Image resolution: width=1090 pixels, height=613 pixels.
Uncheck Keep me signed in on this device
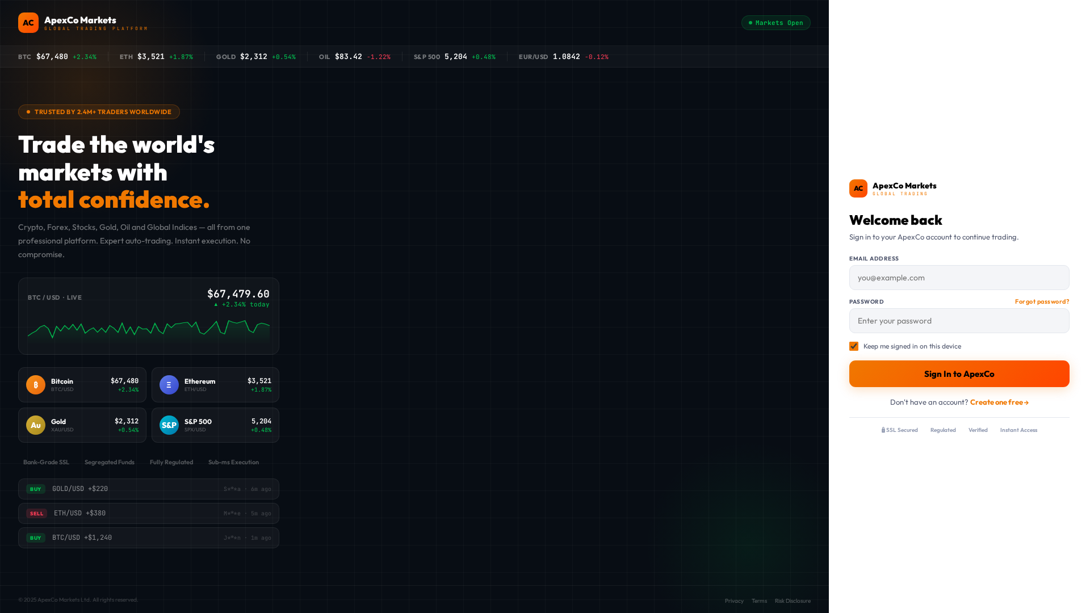pyautogui.click(x=853, y=346)
